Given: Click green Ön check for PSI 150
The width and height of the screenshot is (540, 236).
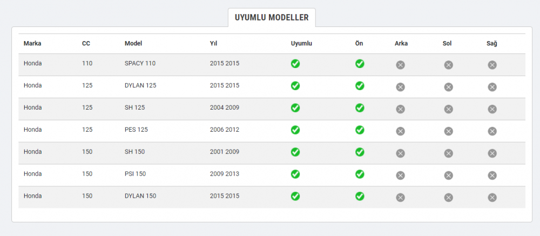Looking at the screenshot, I should pyautogui.click(x=360, y=174).
